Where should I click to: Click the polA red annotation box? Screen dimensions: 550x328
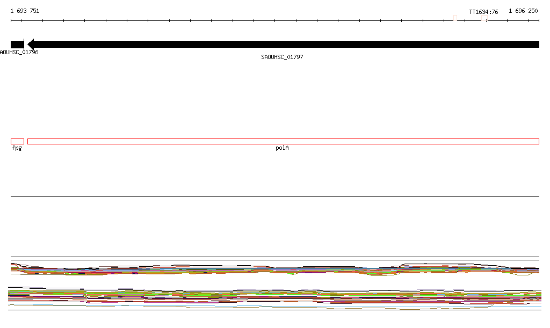[283, 142]
